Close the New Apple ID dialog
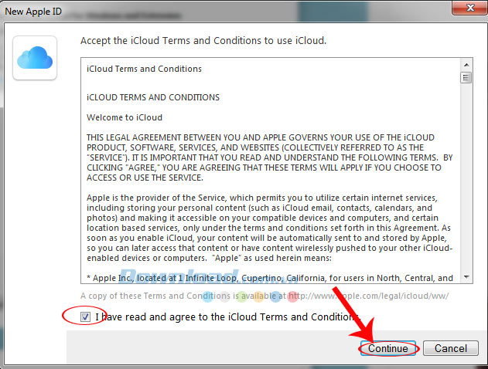Screen dimensions: 488x369 pyautogui.click(x=470, y=8)
